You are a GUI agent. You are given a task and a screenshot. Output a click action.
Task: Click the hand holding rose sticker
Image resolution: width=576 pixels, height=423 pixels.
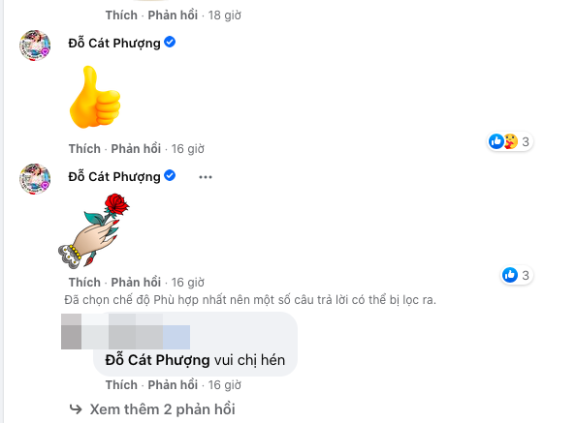point(94,230)
